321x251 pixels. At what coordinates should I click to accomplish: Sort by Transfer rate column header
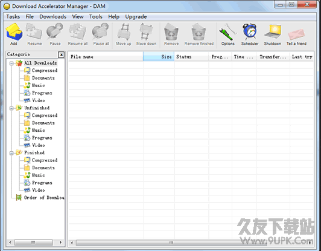(273, 57)
